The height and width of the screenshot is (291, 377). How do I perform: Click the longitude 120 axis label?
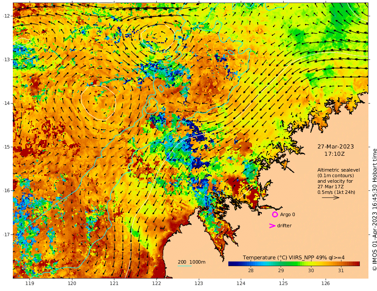tap(72, 283)
